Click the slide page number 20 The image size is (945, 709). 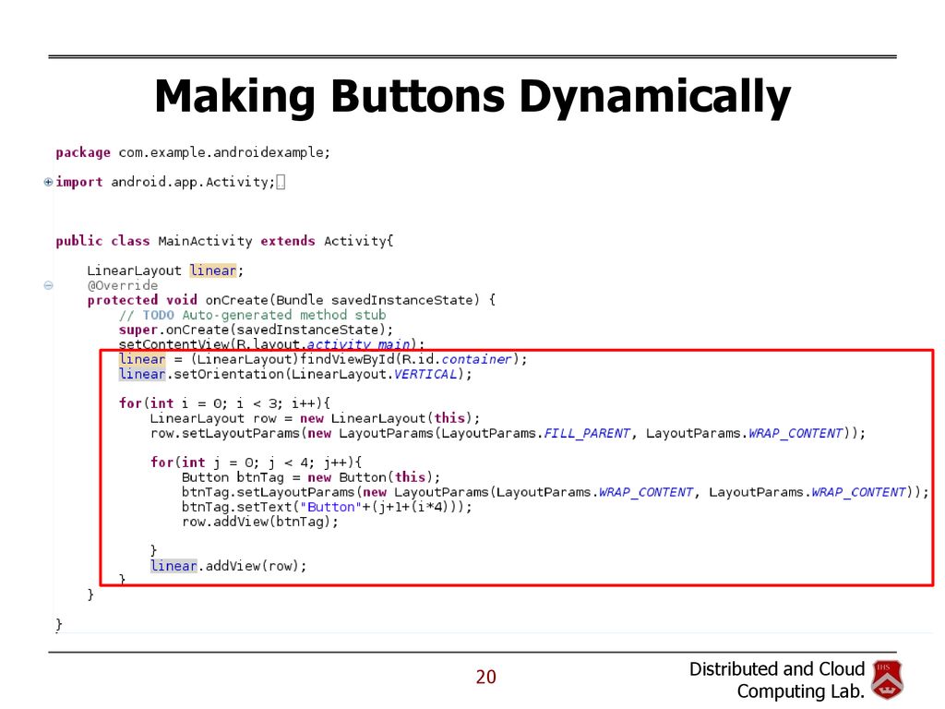tap(485, 677)
